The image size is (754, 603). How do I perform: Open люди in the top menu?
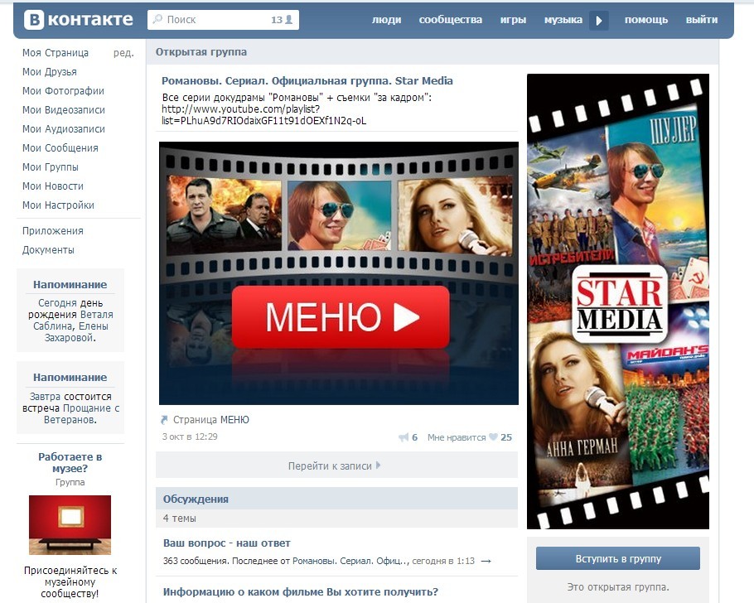tap(386, 20)
